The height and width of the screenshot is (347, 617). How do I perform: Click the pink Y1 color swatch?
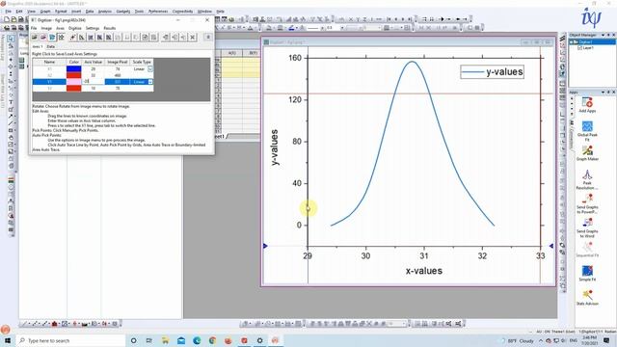[74, 82]
